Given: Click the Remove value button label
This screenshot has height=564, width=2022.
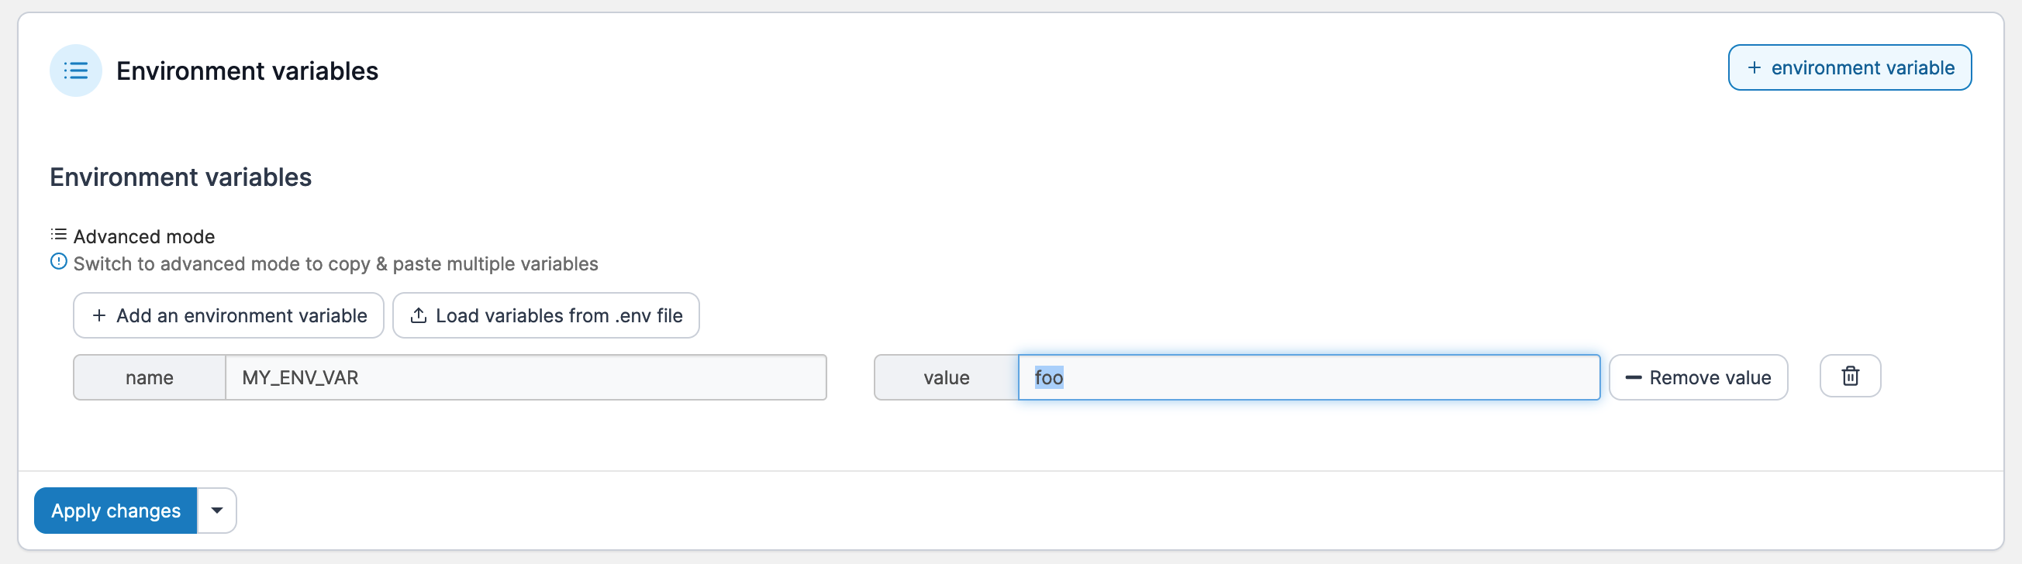Looking at the screenshot, I should [x=1710, y=377].
